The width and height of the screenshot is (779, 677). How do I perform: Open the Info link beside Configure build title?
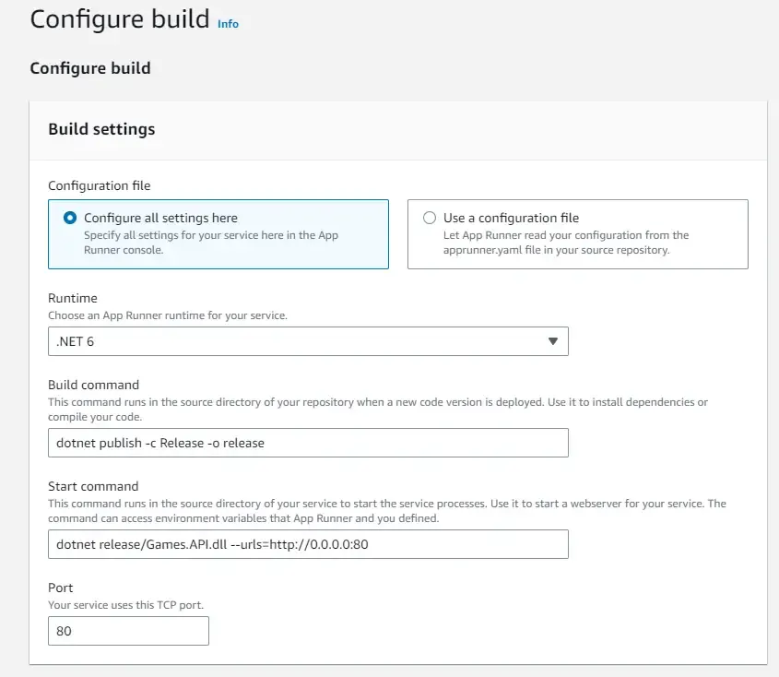[228, 24]
